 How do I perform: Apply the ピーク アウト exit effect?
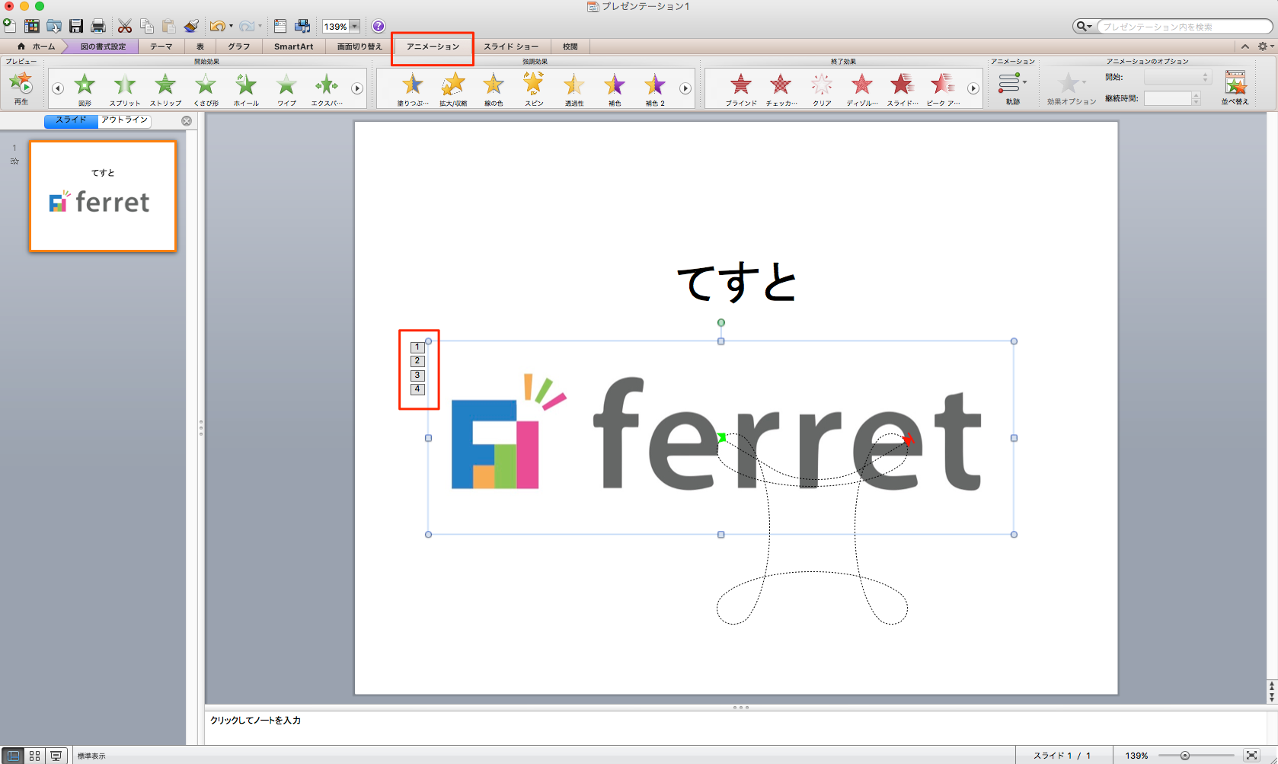(x=943, y=89)
